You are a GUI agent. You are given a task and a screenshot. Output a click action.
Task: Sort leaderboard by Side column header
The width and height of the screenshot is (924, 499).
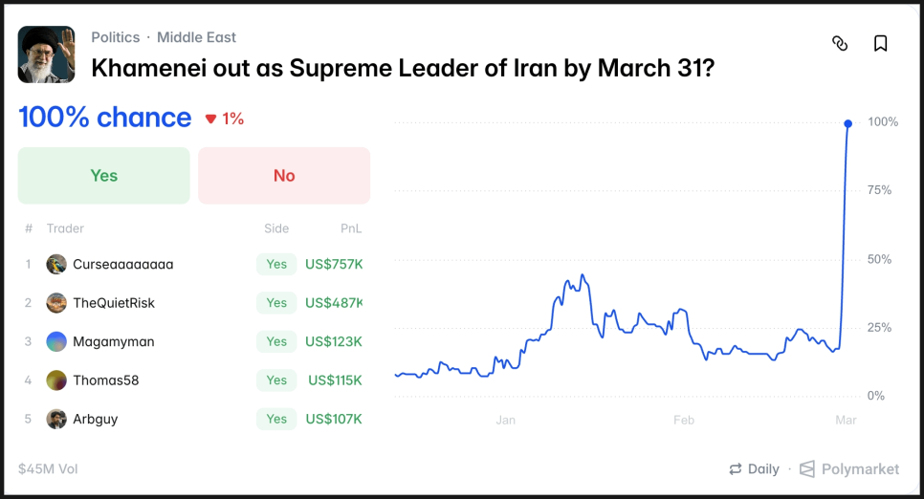click(x=276, y=228)
